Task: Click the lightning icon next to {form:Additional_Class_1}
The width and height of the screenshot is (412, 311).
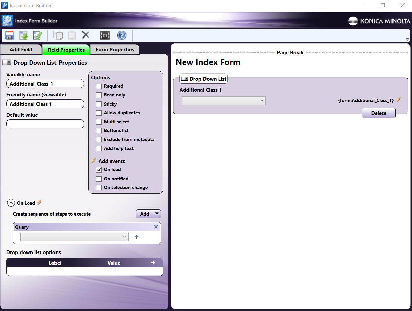Action: pos(398,100)
